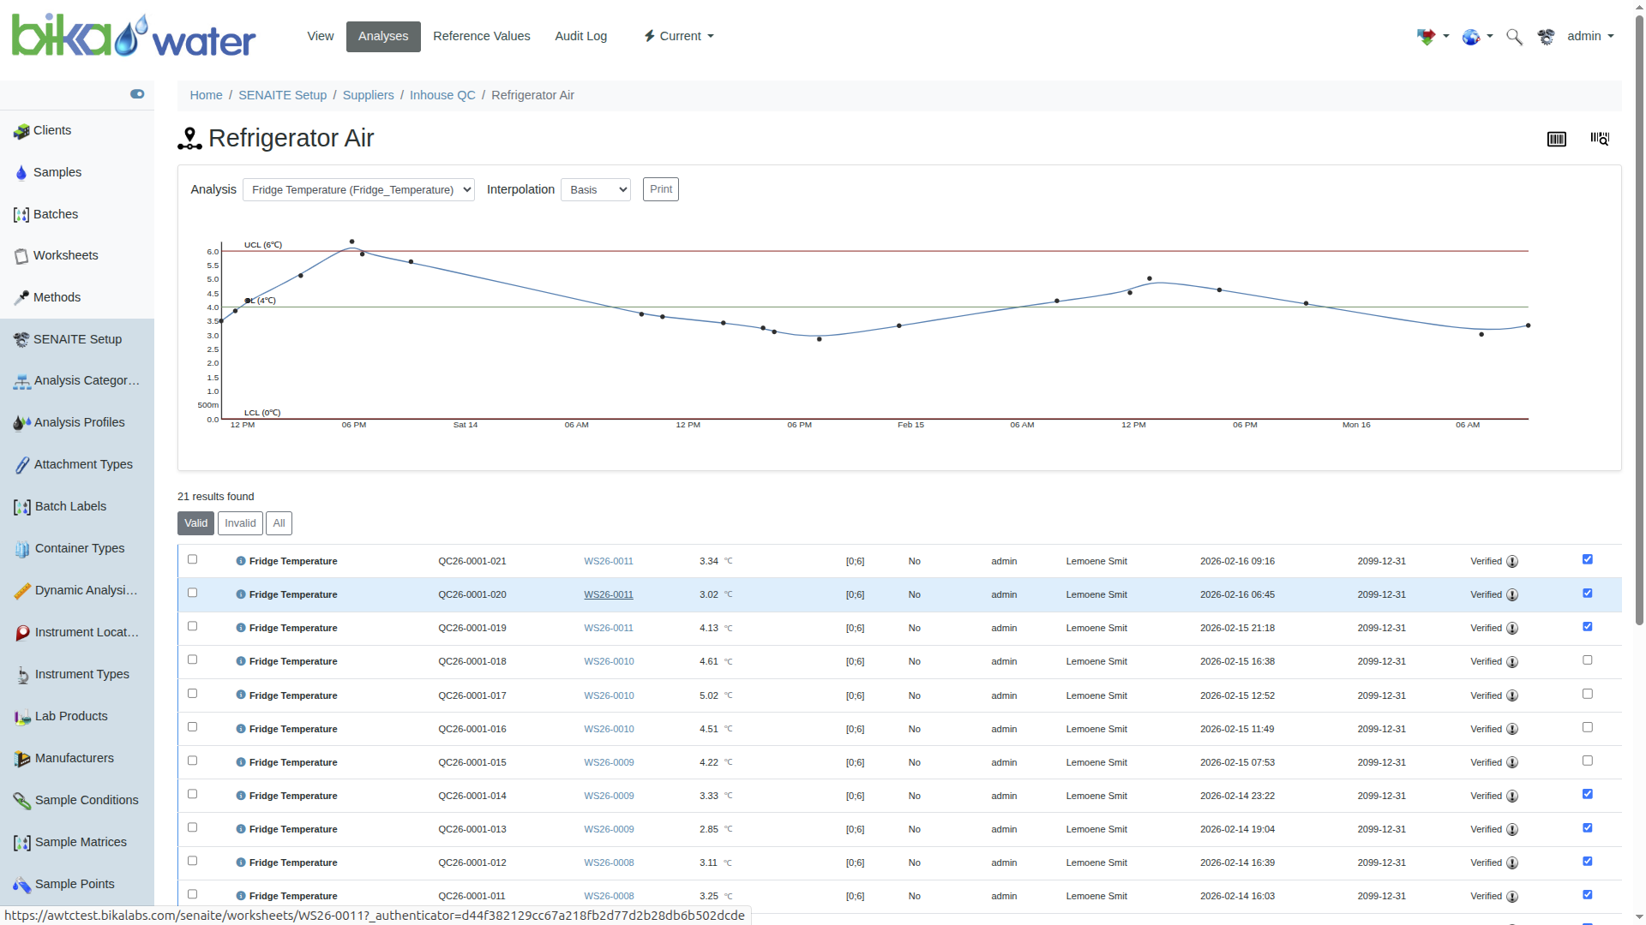Switch to the Reference Values tab
1646x925 pixels.
click(481, 36)
